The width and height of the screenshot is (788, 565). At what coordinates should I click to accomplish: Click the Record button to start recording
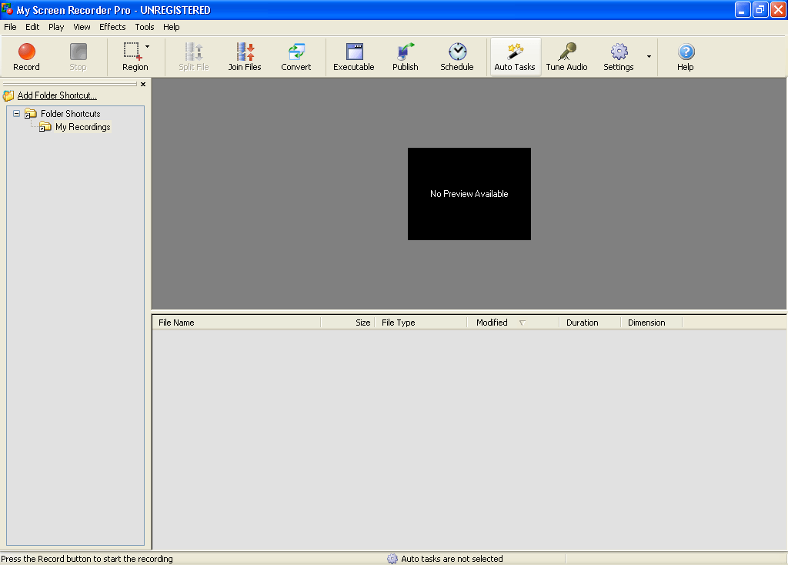26,56
